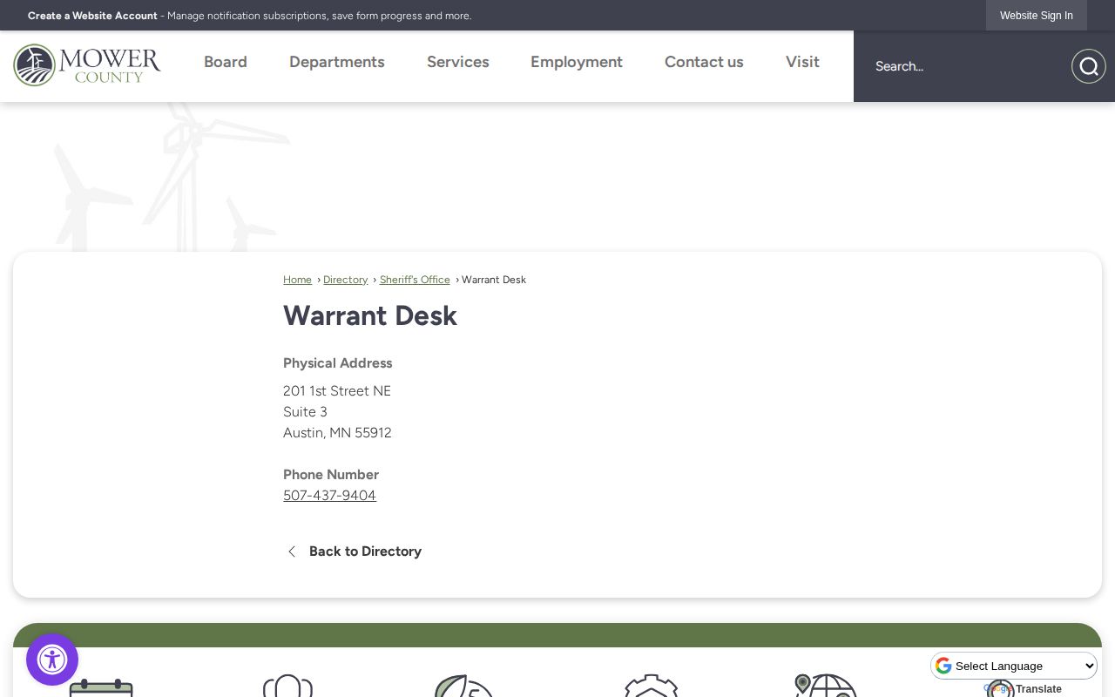
Task: Click the Warrant Desk breadcrumb text
Action: click(494, 280)
